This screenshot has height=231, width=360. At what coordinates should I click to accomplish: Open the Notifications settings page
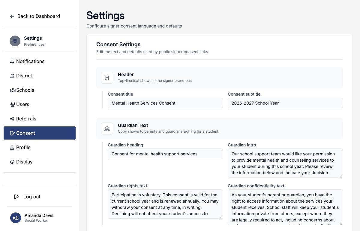pyautogui.click(x=40, y=61)
